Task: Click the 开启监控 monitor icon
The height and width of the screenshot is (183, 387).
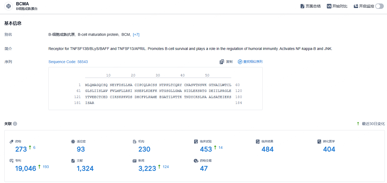Action: click(x=356, y=6)
